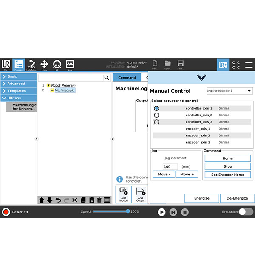Click the Jog increment input field
Viewport: 255px width, 276px height.
[170, 167]
